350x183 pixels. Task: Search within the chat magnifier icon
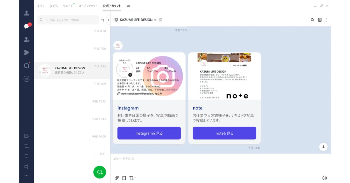coord(313,20)
